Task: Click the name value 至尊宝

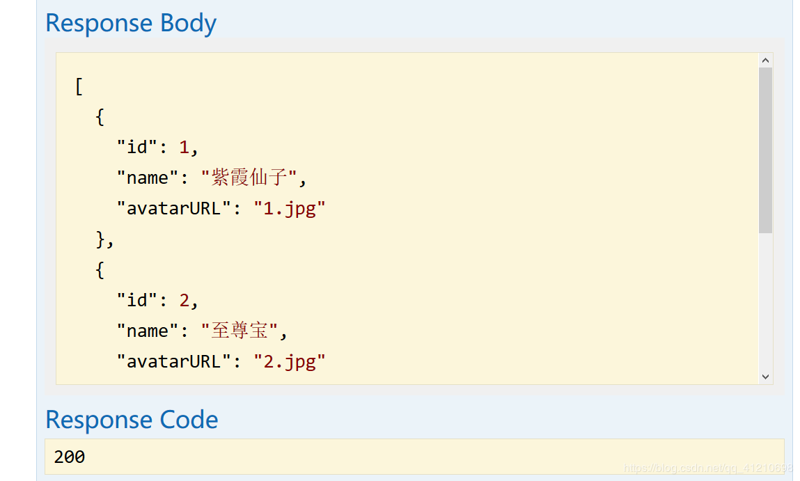Action: (240, 331)
